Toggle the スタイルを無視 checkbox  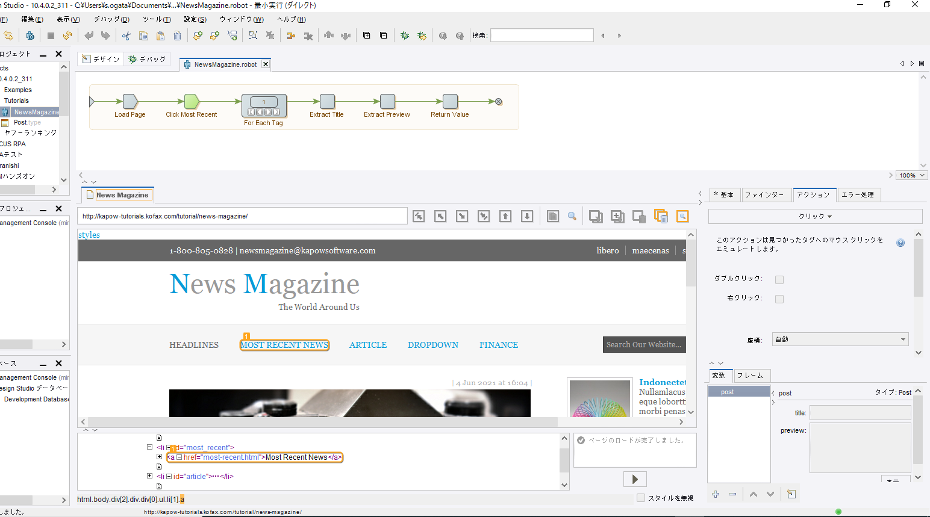(x=641, y=498)
